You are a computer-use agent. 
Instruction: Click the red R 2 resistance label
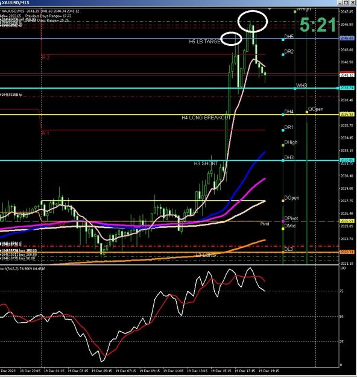(46, 57)
